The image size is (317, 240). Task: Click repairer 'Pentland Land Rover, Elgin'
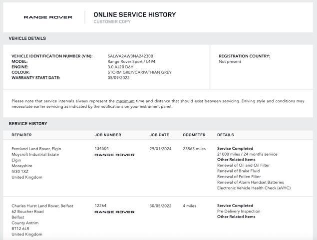point(36,149)
